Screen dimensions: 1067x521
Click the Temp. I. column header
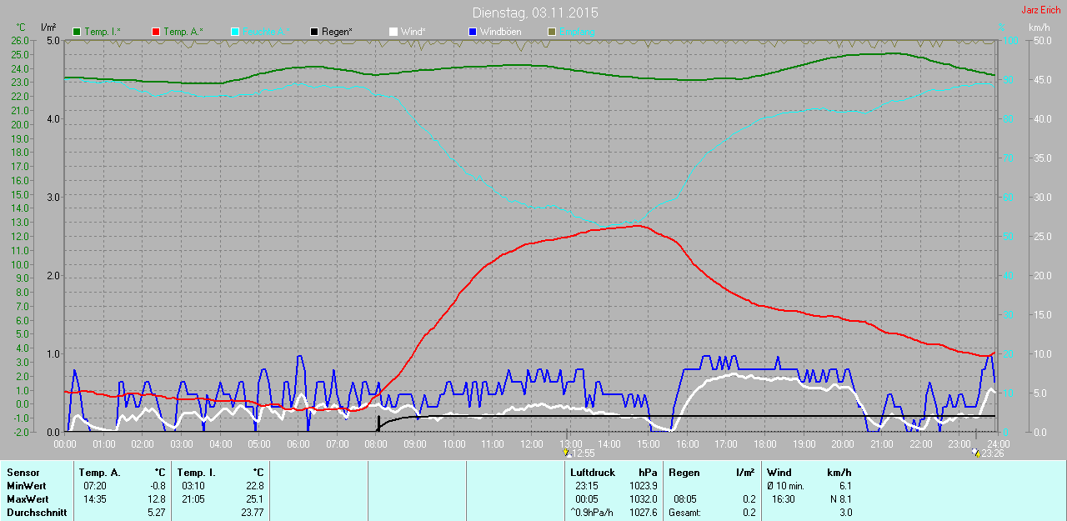197,473
